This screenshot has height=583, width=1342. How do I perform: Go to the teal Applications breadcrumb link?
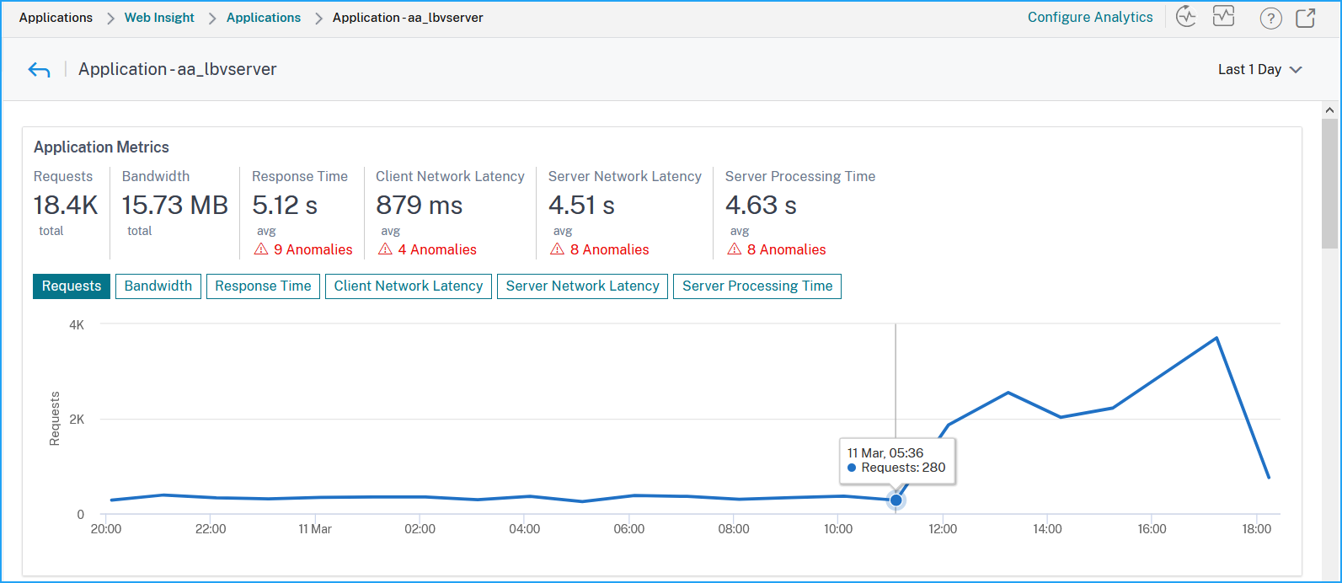(x=264, y=18)
